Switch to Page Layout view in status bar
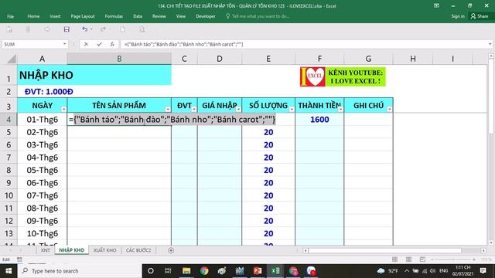 point(408,259)
